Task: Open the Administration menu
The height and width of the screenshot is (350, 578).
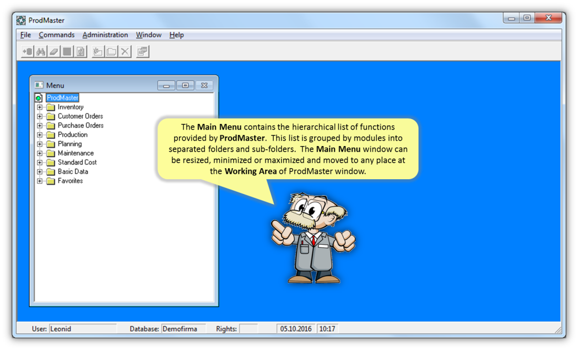Action: (x=105, y=35)
